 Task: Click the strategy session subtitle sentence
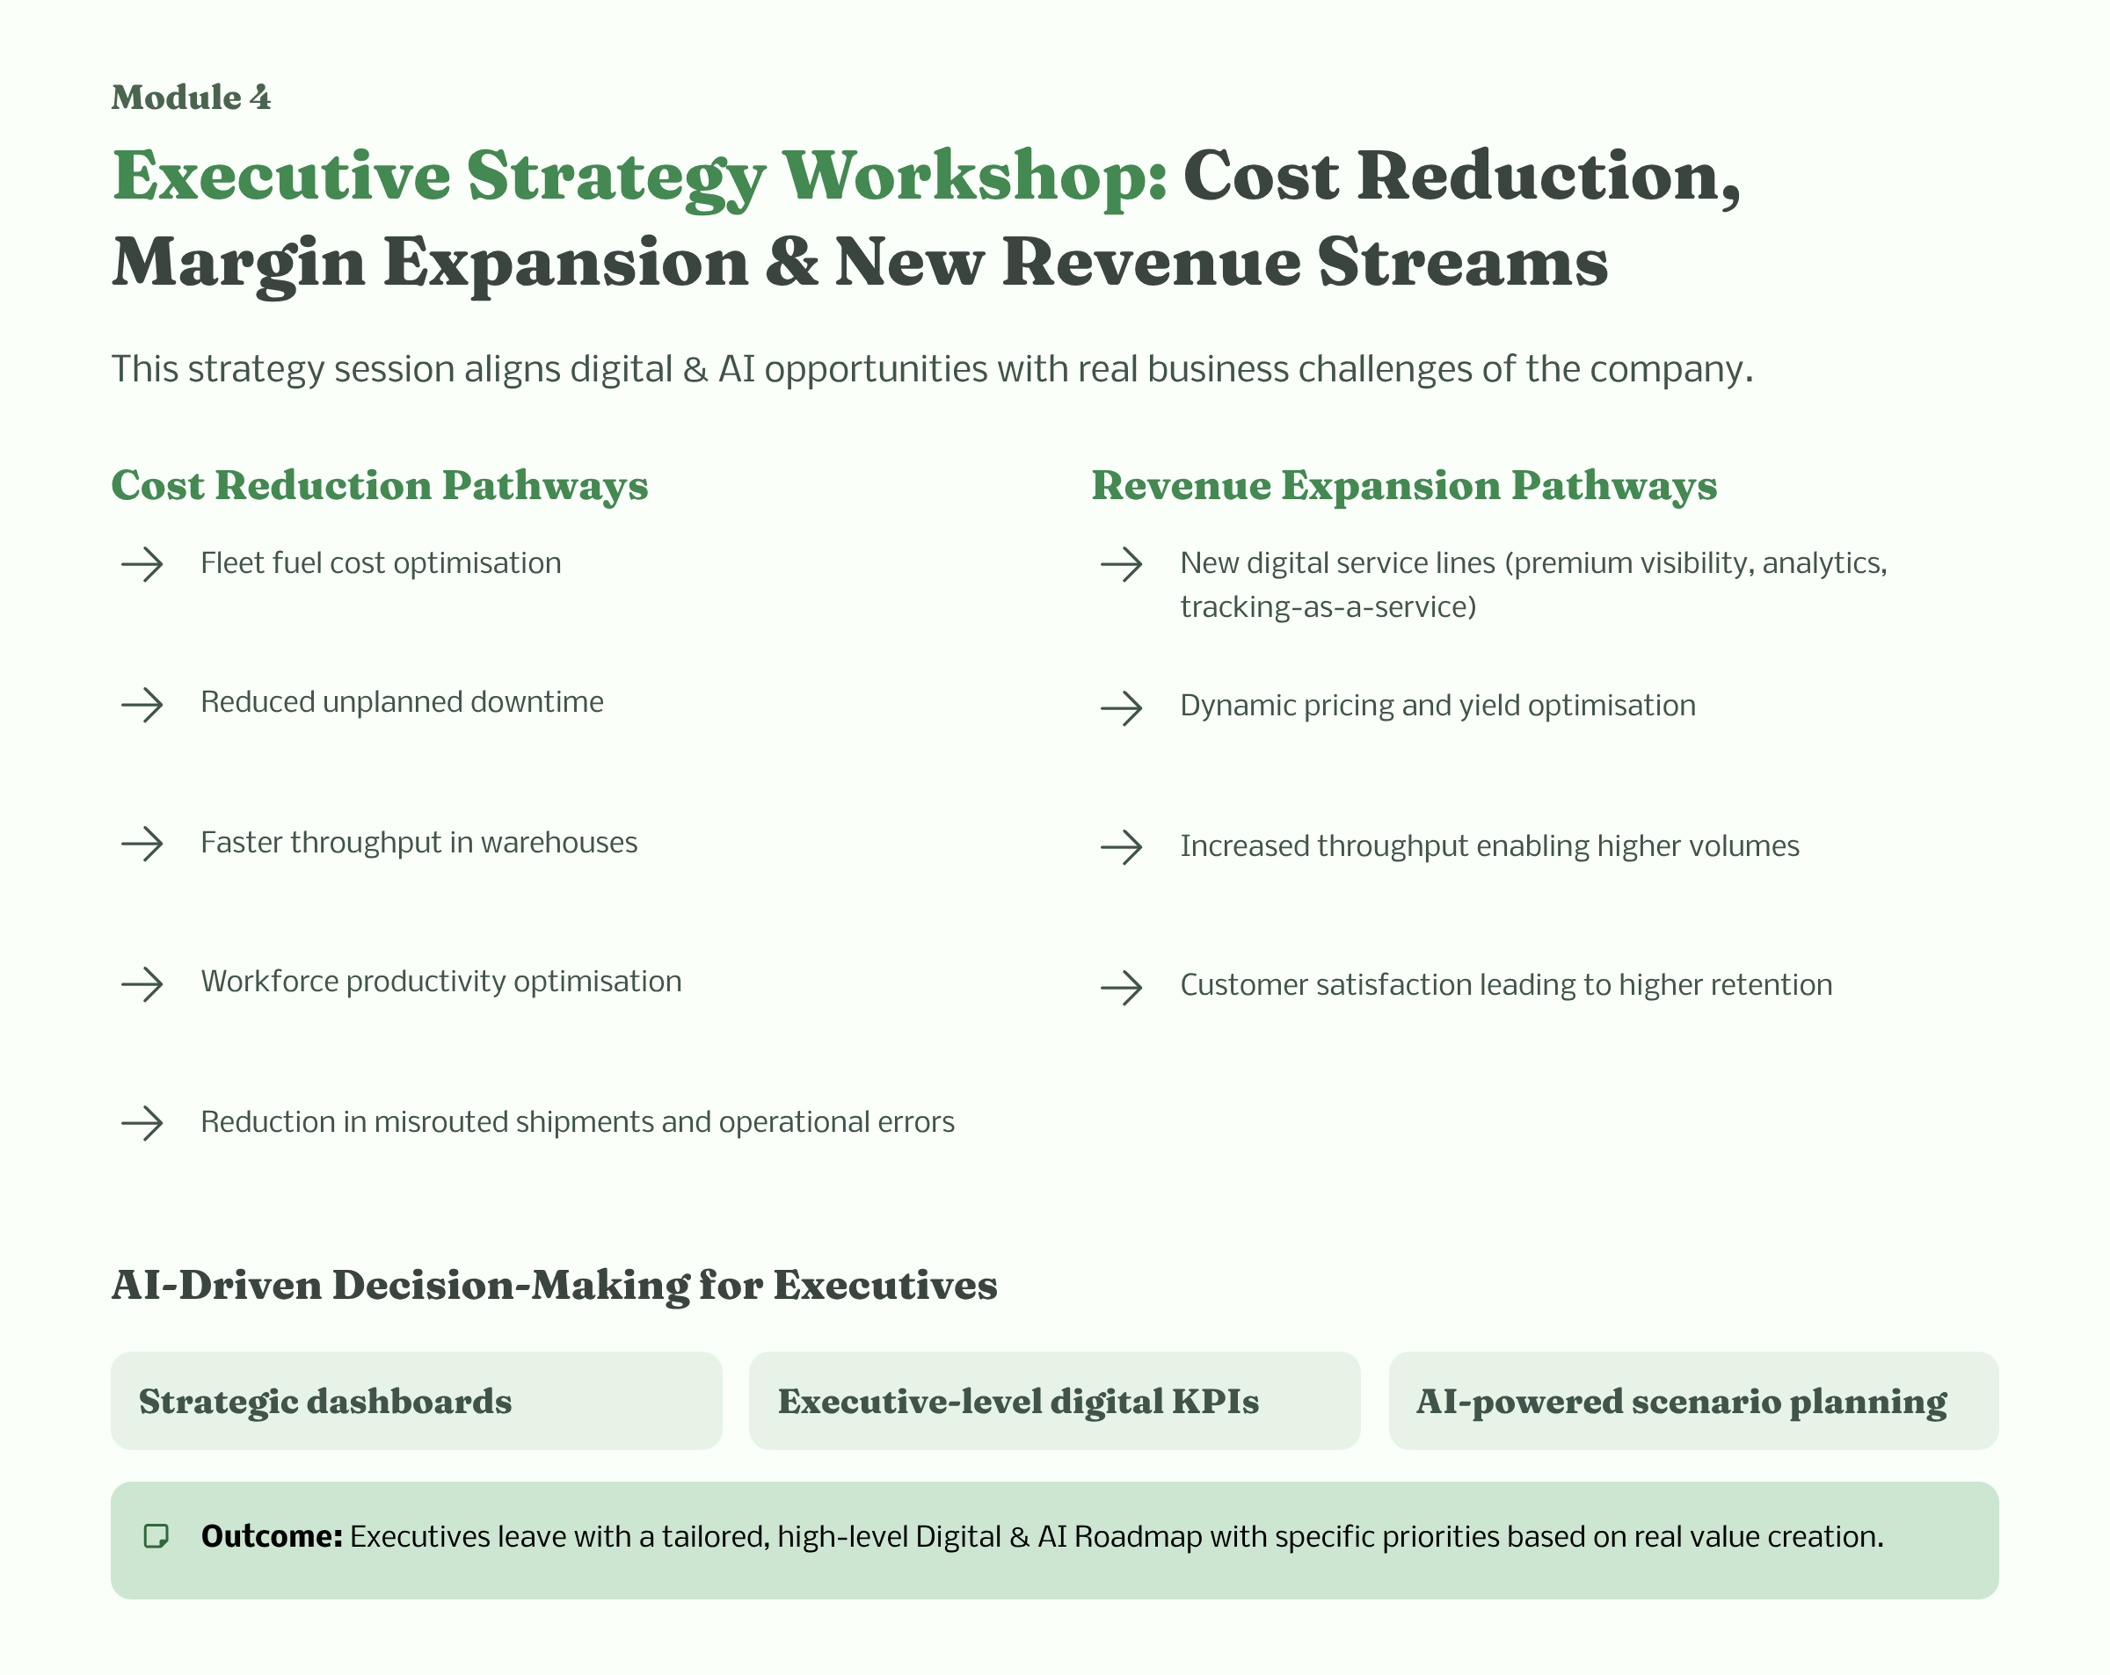[x=932, y=369]
